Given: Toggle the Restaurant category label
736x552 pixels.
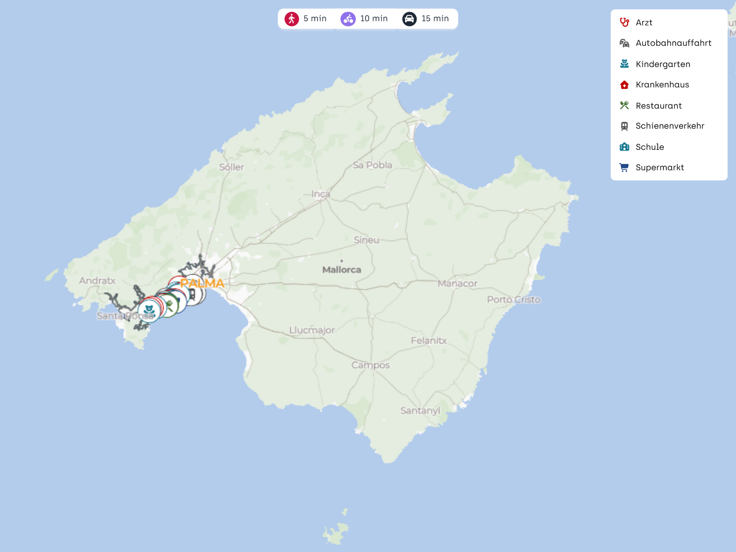Looking at the screenshot, I should pos(659,106).
